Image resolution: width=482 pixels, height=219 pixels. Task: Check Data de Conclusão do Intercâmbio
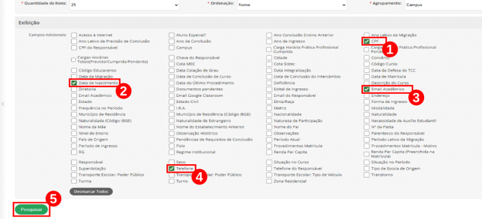[269, 76]
